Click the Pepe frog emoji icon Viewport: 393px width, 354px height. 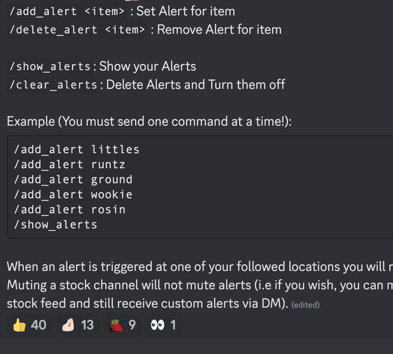pos(116,325)
